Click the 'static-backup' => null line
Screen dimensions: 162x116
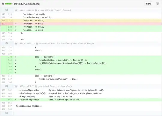pos(81,17)
